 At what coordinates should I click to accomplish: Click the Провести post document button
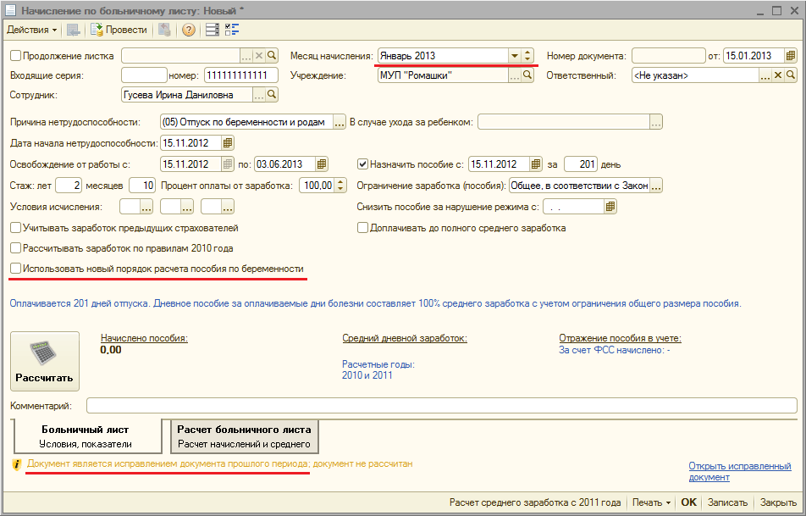coord(119,30)
